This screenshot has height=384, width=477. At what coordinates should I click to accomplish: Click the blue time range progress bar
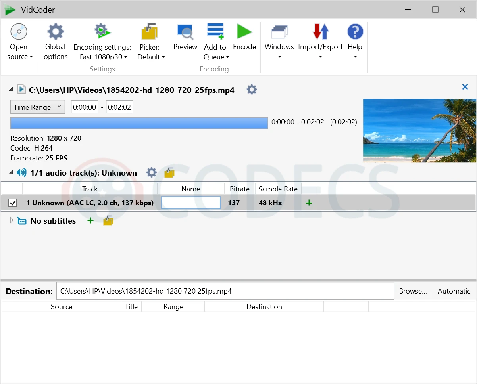coord(139,123)
